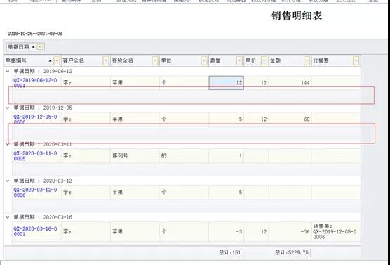The width and height of the screenshot is (390, 265).
Task: Select 李s customer cell in 2020-03-16 row
Action: click(86, 231)
